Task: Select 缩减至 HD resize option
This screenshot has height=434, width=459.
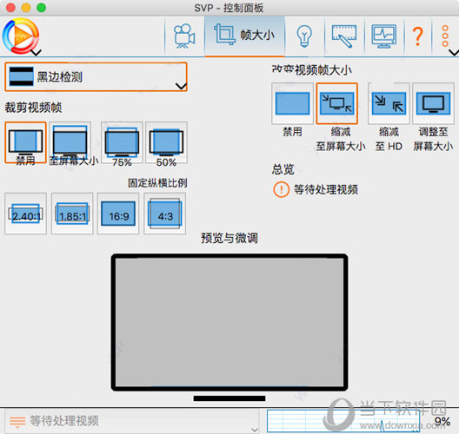Action: [389, 104]
